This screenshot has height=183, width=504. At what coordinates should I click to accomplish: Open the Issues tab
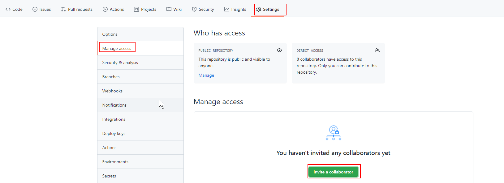[42, 9]
